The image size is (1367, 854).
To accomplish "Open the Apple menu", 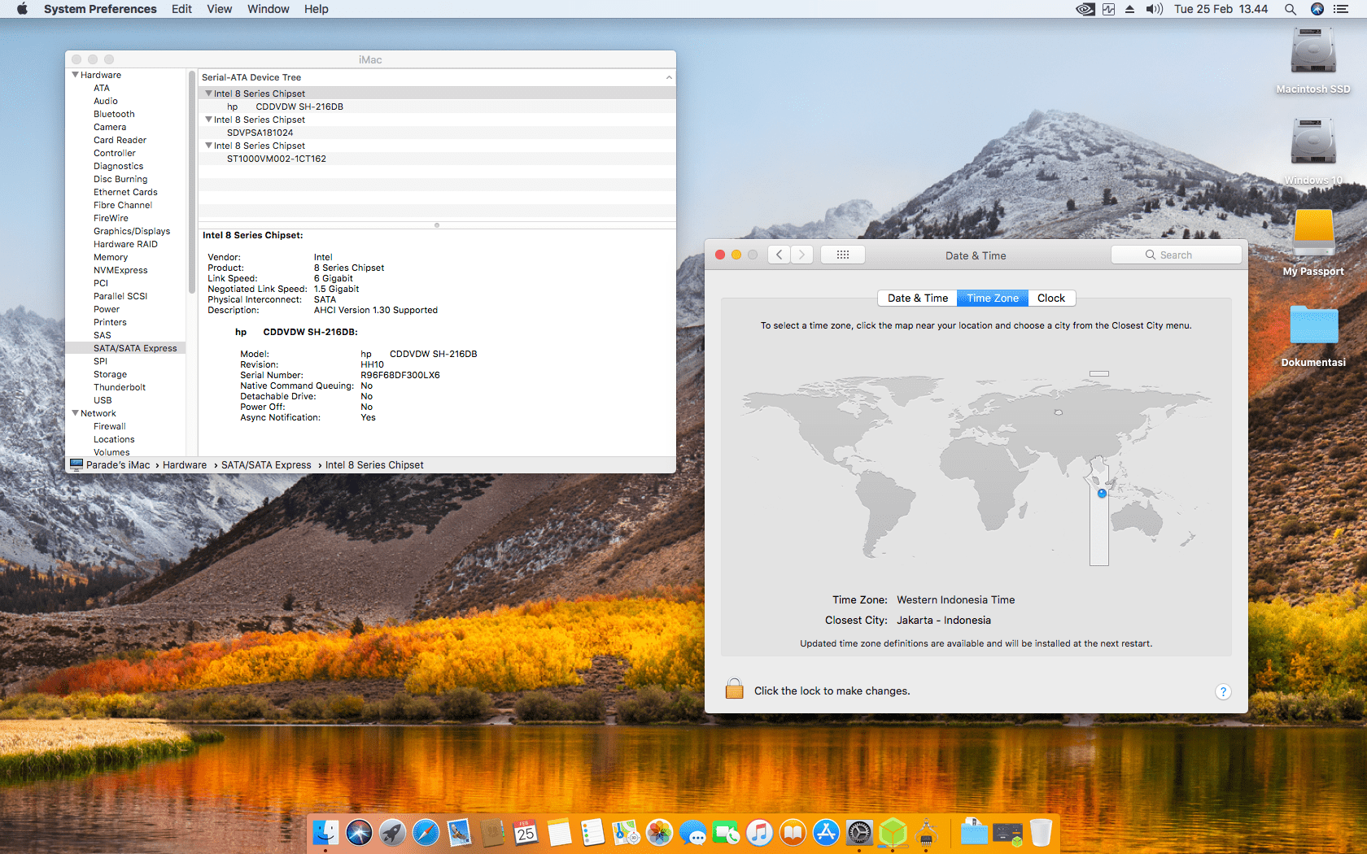I will 22,9.
